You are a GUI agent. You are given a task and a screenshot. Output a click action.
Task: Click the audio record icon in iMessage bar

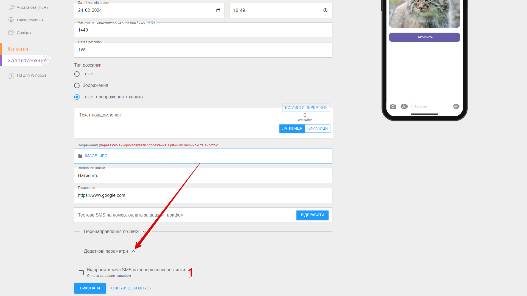coord(456,107)
